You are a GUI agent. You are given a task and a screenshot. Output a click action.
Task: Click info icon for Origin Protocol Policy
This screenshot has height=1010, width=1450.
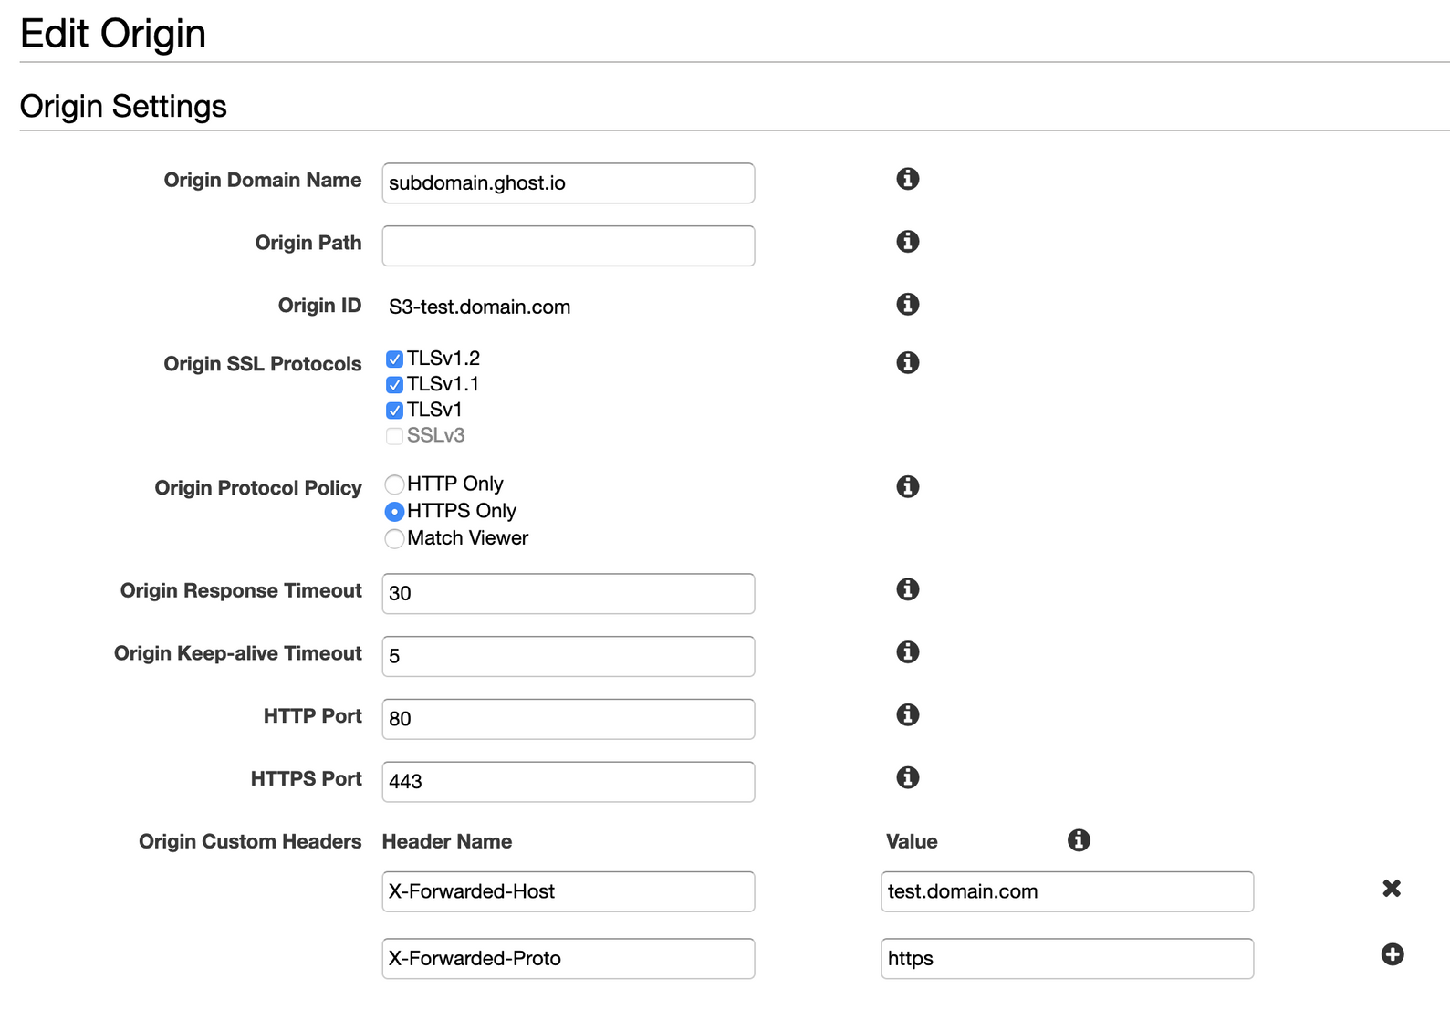[x=907, y=487]
